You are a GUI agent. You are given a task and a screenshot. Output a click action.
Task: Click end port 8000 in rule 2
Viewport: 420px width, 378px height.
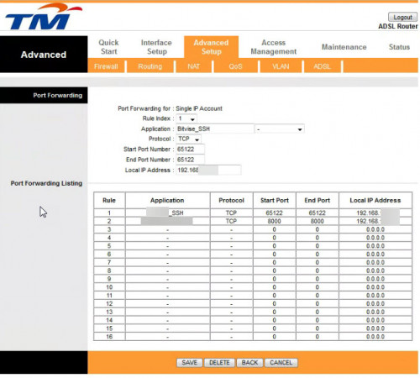click(x=318, y=221)
